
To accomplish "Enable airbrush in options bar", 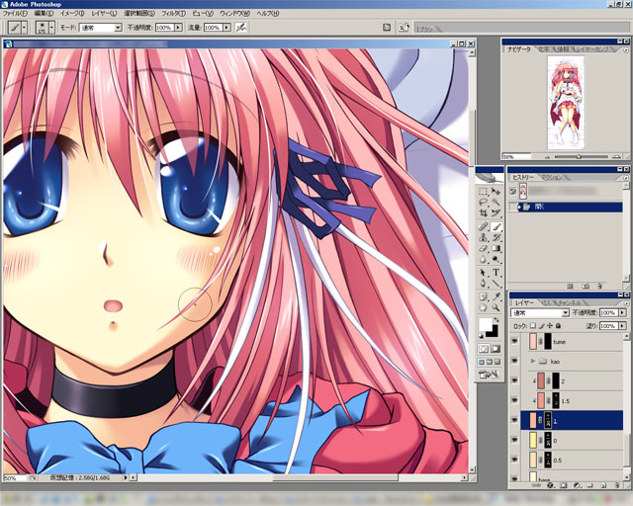I will click(241, 28).
